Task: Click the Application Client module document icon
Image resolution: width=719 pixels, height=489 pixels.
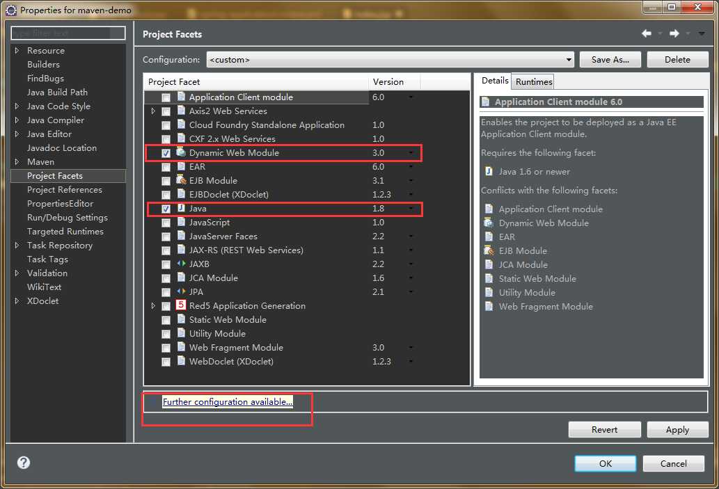Action: [181, 96]
